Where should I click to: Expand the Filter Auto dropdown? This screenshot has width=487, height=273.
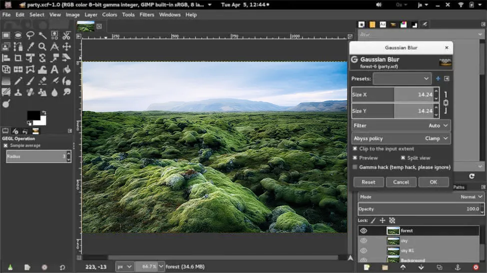(402, 126)
